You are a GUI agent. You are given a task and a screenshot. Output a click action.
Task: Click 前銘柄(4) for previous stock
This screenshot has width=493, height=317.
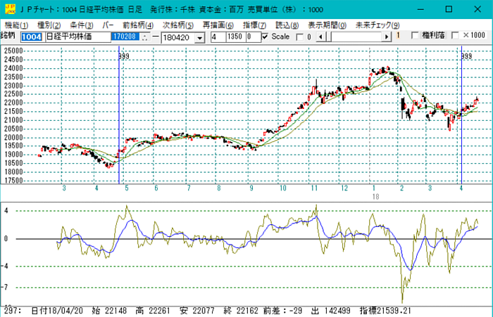point(138,25)
